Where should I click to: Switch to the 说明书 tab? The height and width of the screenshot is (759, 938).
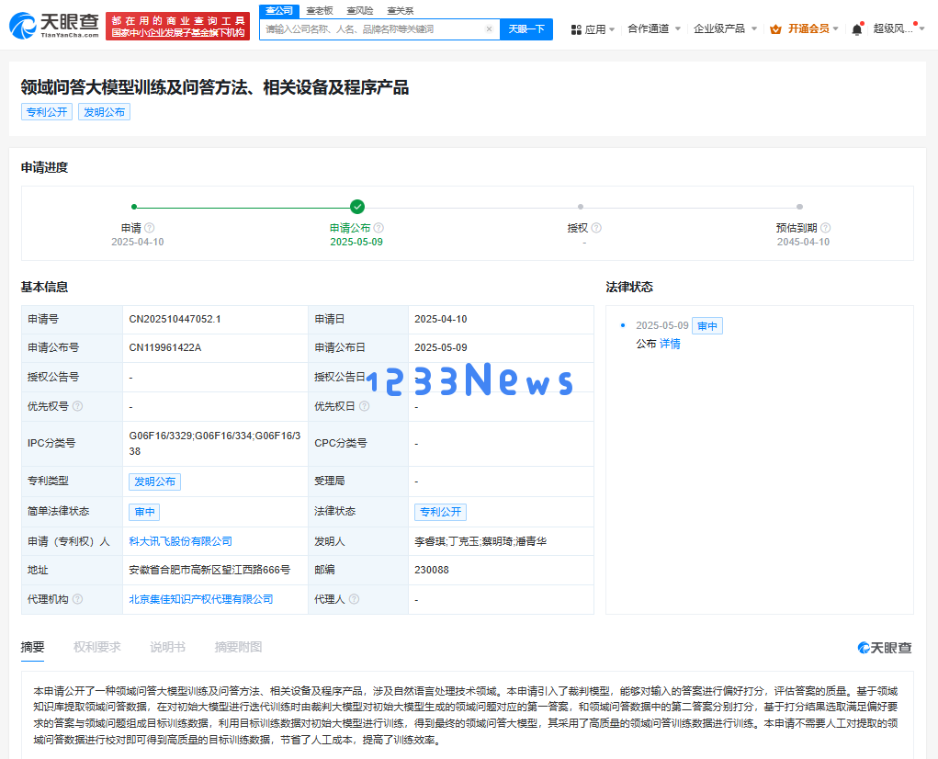[x=167, y=647]
